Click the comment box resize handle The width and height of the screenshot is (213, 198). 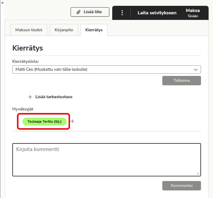[198, 173]
